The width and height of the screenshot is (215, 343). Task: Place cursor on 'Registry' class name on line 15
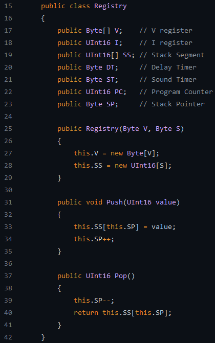point(111,6)
